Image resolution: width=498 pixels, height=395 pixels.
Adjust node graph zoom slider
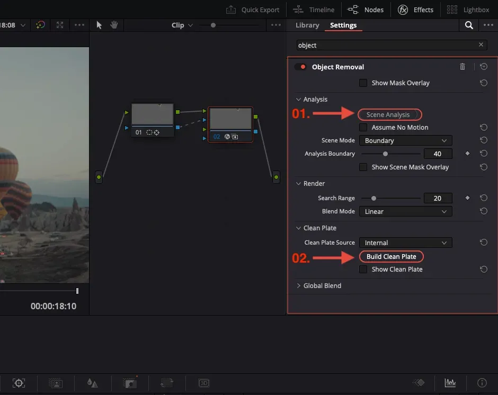point(213,25)
